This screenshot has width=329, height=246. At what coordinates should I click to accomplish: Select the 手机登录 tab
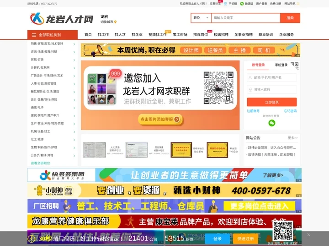coord(281,65)
